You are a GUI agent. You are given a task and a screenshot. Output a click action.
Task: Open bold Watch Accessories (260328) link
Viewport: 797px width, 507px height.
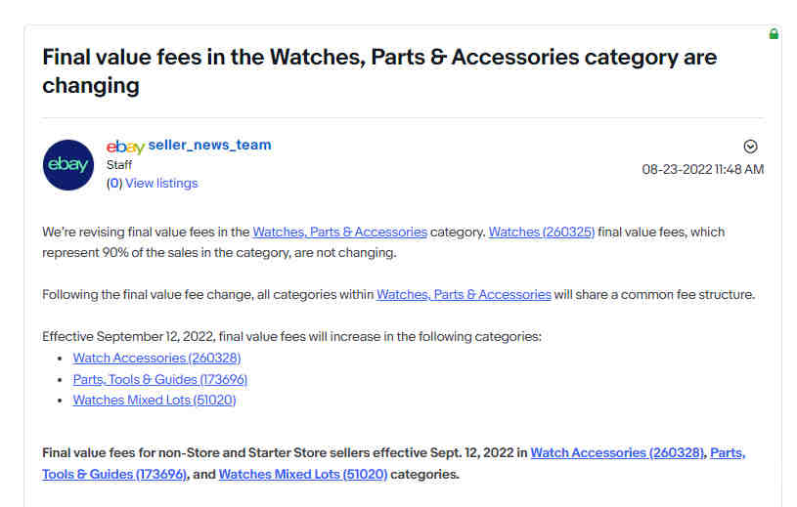coord(618,452)
